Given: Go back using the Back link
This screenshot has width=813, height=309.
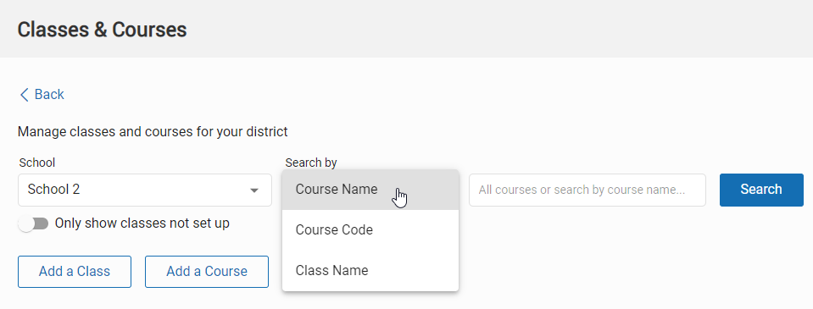Looking at the screenshot, I should [x=41, y=95].
